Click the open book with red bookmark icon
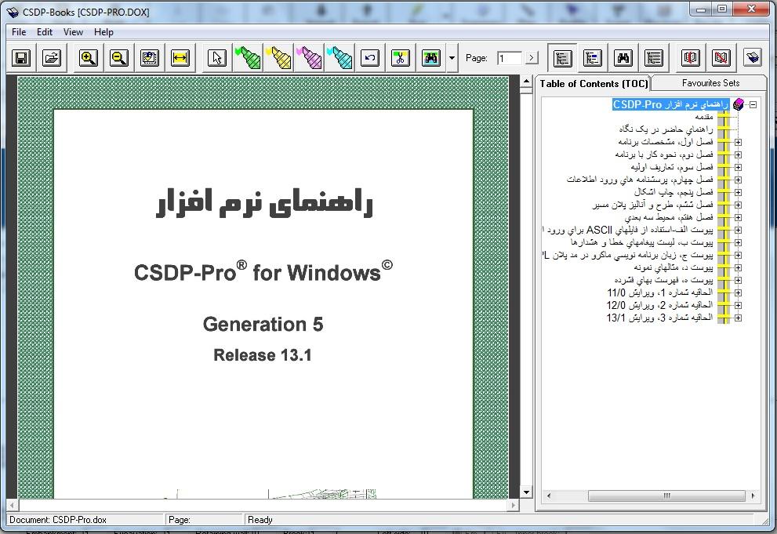The width and height of the screenshot is (777, 534). (x=691, y=59)
